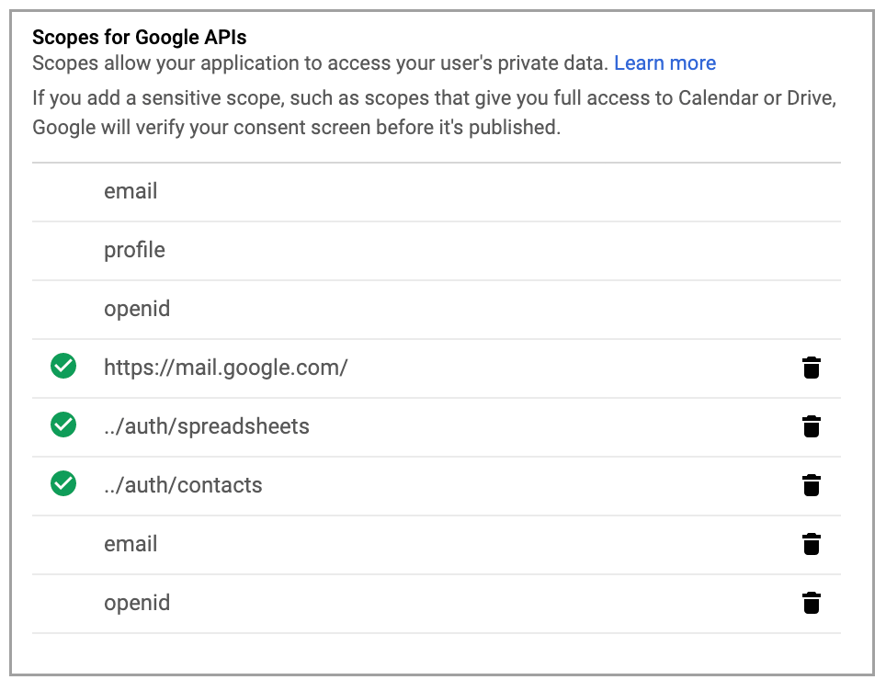This screenshot has height=691, width=886.
Task: Open the Learn more link
Action: (664, 63)
